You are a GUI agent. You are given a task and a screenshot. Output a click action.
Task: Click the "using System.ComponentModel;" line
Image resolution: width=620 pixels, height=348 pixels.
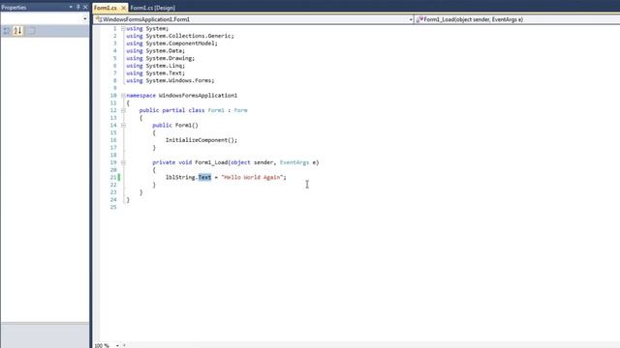click(x=171, y=43)
